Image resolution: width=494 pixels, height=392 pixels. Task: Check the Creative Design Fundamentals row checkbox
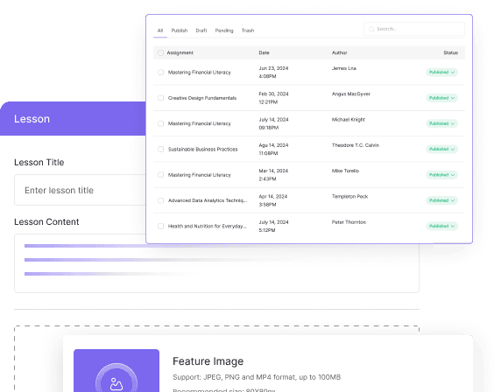click(160, 98)
